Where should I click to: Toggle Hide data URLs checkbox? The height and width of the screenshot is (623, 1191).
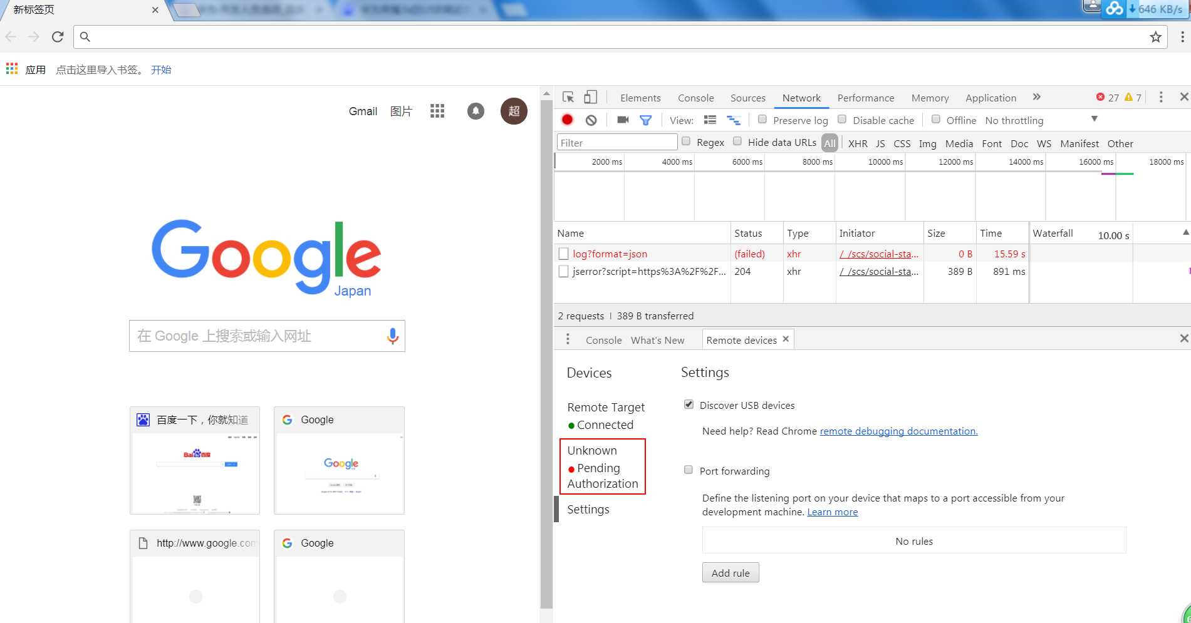coord(737,142)
